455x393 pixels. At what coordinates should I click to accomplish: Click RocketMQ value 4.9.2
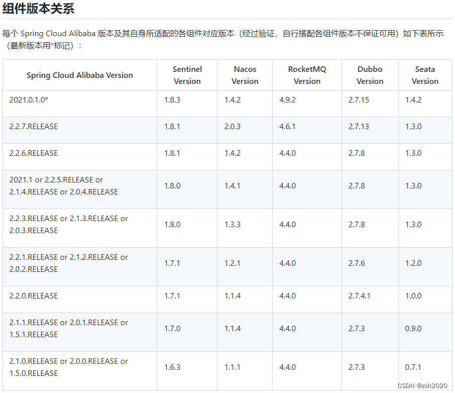[287, 100]
